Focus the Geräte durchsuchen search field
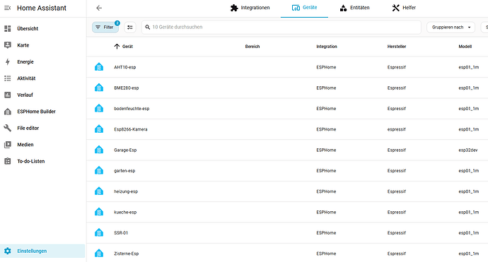 [x=281, y=28]
